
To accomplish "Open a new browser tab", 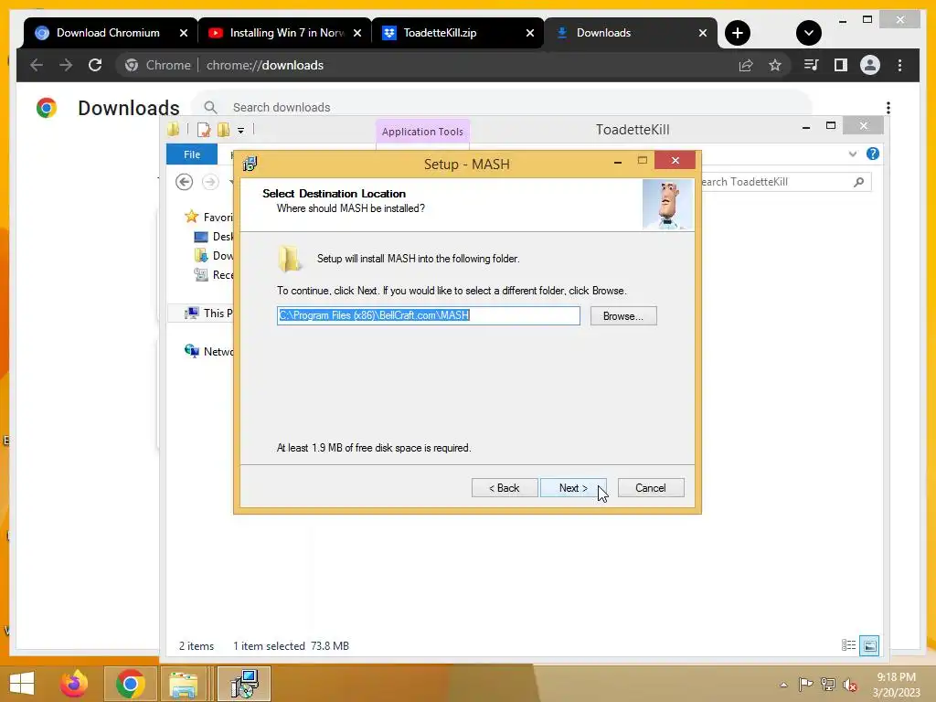I will 738,33.
